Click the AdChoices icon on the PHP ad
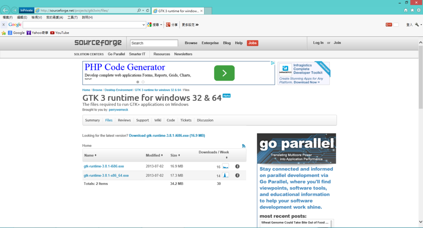Screen dimensions: 423x228 click(273, 63)
